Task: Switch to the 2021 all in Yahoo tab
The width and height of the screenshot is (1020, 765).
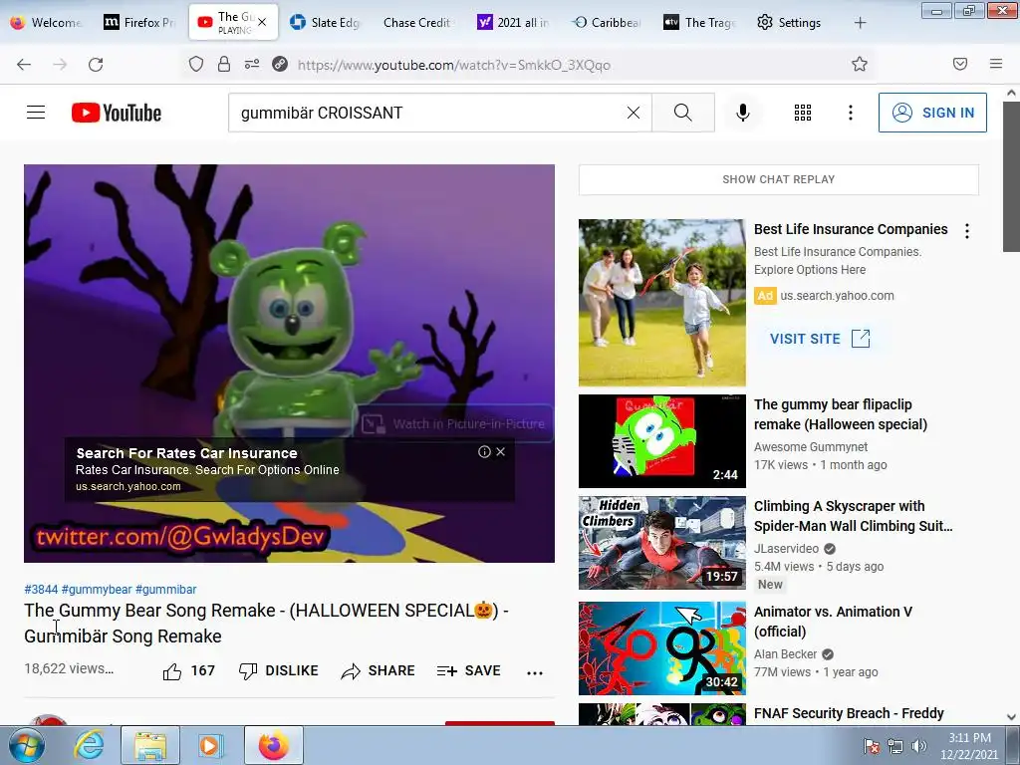Action: [513, 22]
